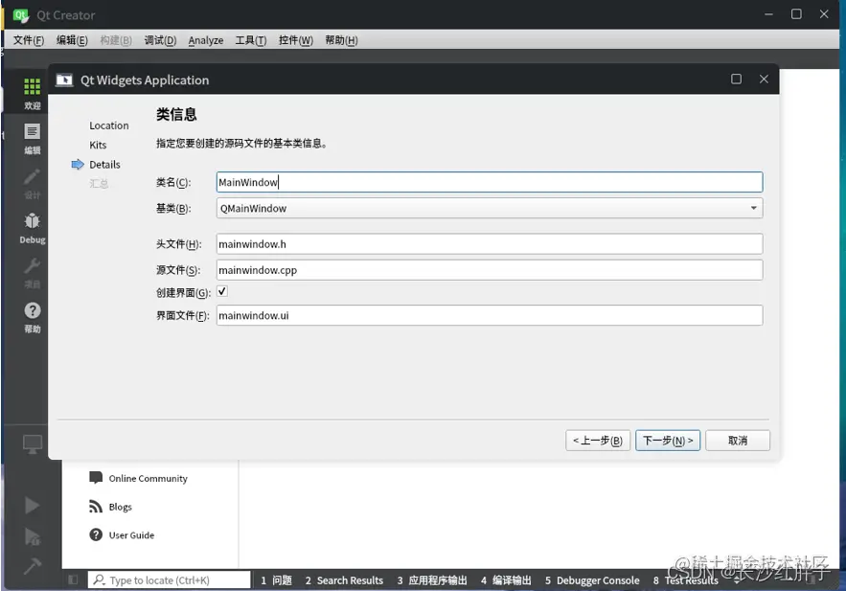Viewport: 846px width, 591px height.
Task: Open the Analyze menu
Action: tap(206, 40)
